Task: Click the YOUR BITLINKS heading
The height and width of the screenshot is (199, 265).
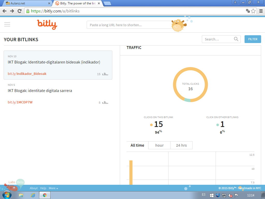Action: pos(21,39)
